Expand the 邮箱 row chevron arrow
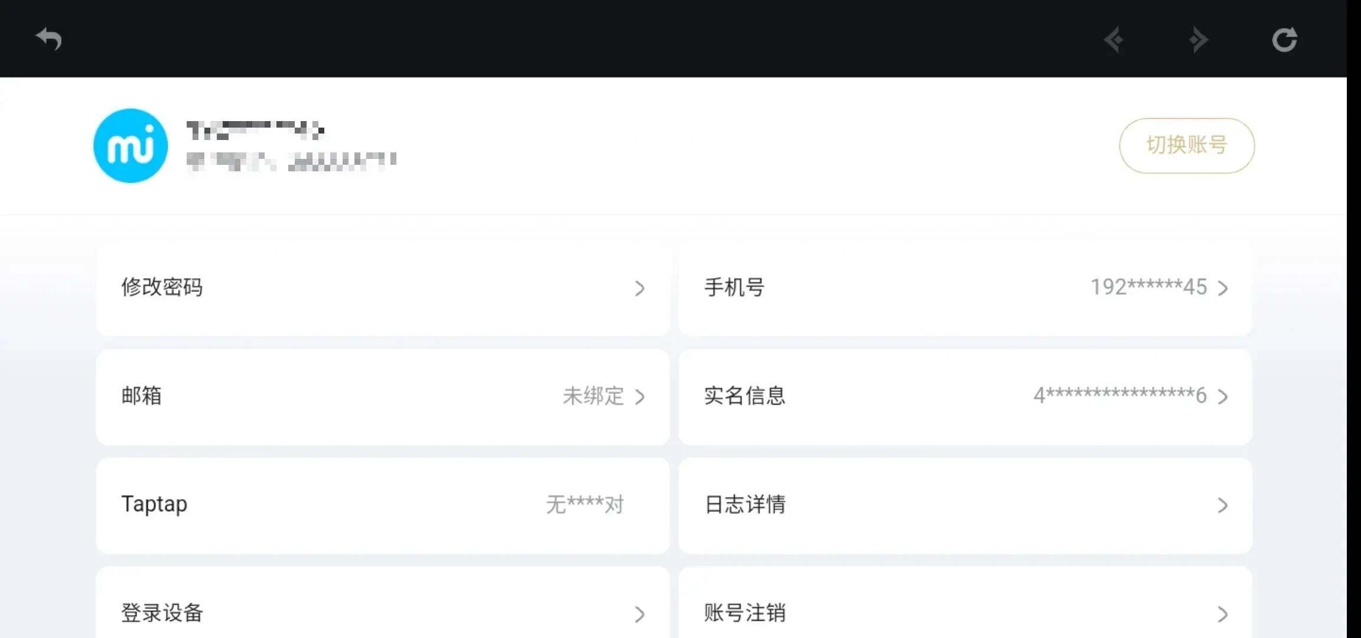1361x638 pixels. click(x=640, y=396)
